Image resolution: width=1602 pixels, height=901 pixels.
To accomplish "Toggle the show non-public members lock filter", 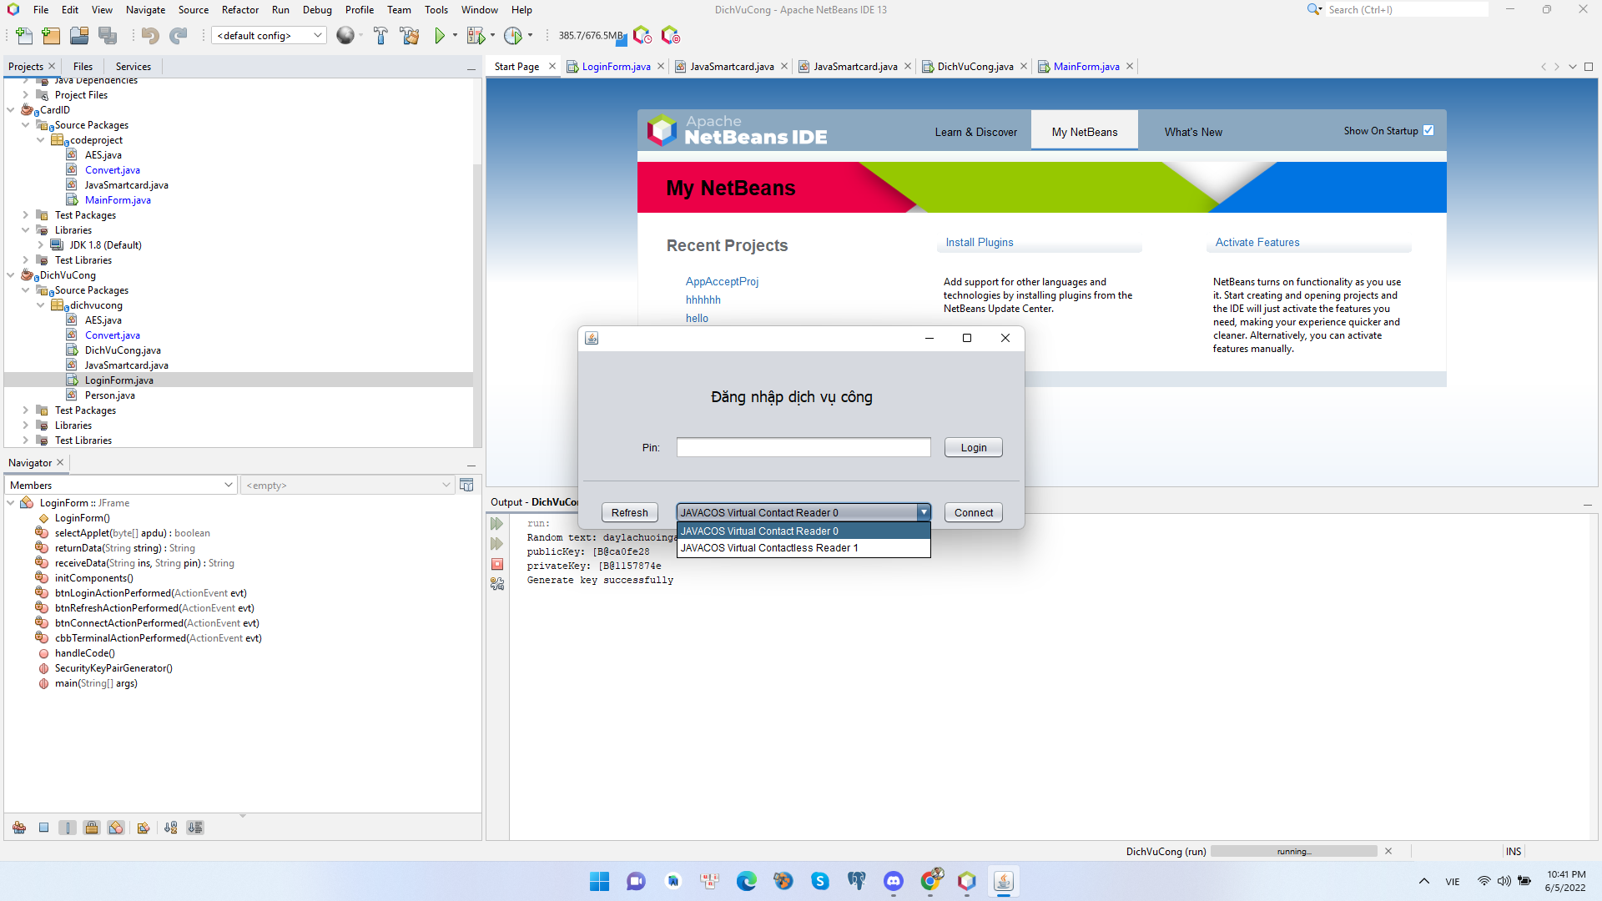I will coord(92,827).
